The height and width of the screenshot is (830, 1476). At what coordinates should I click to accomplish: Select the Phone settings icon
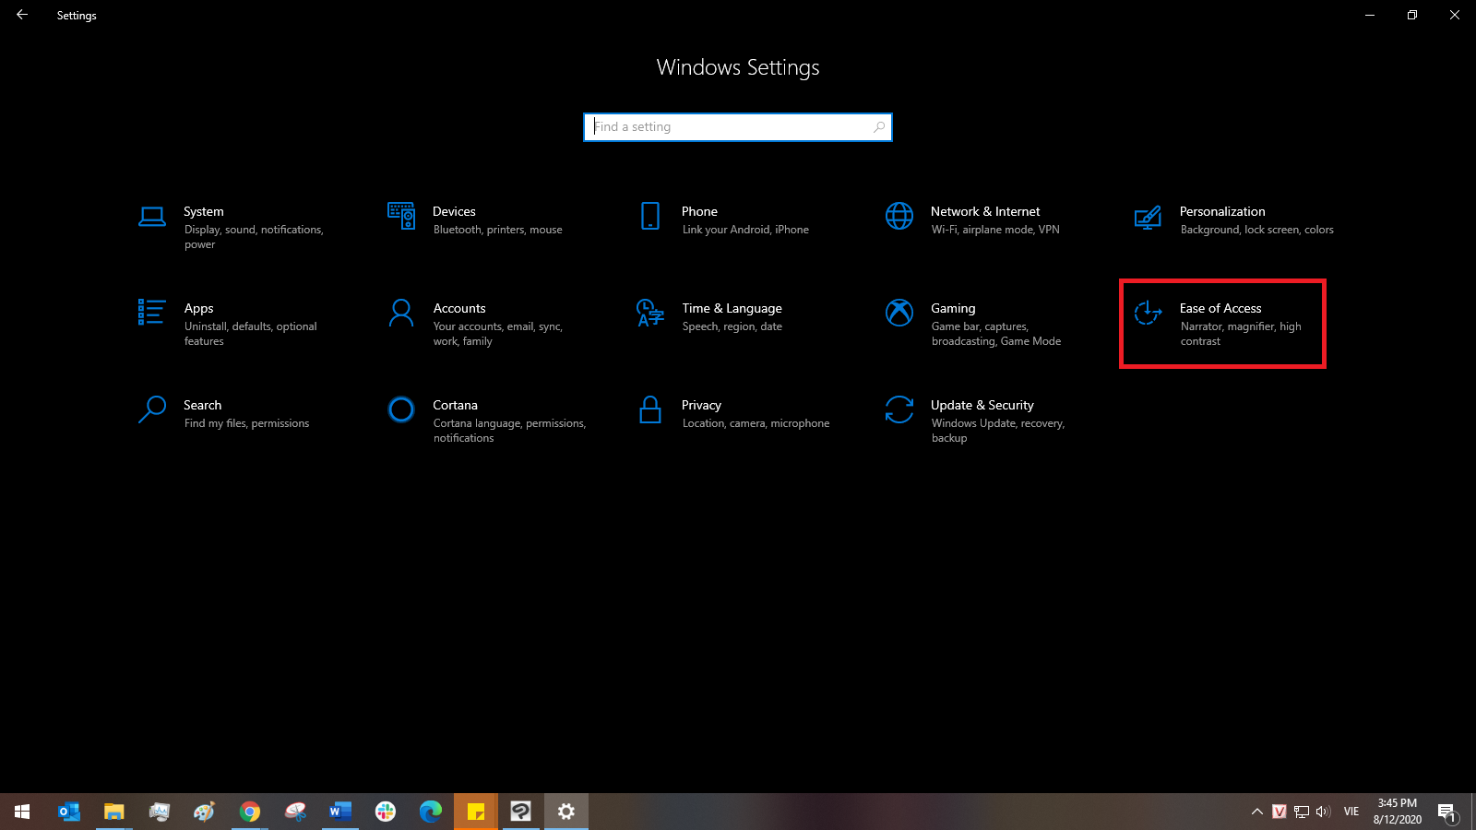point(650,216)
